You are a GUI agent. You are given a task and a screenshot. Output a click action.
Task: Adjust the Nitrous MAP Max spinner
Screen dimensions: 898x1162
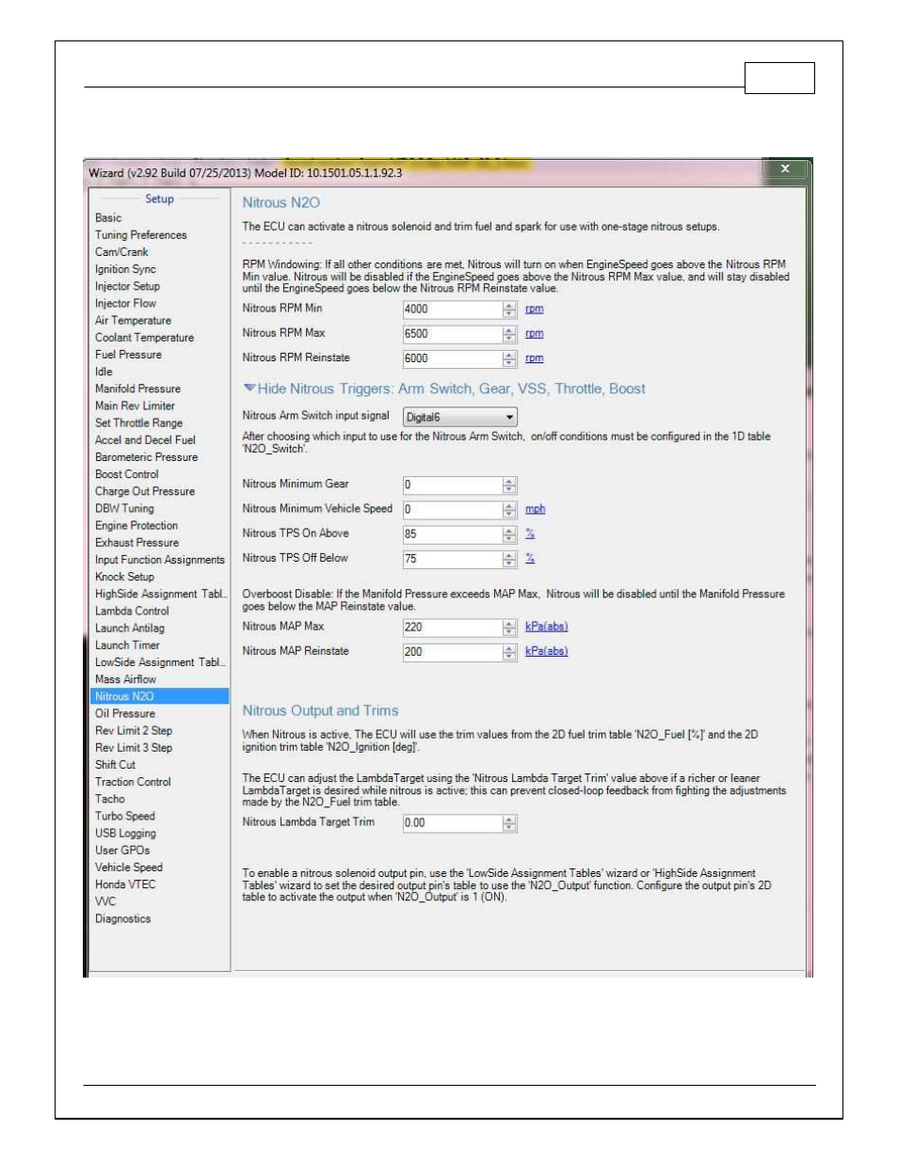(509, 628)
